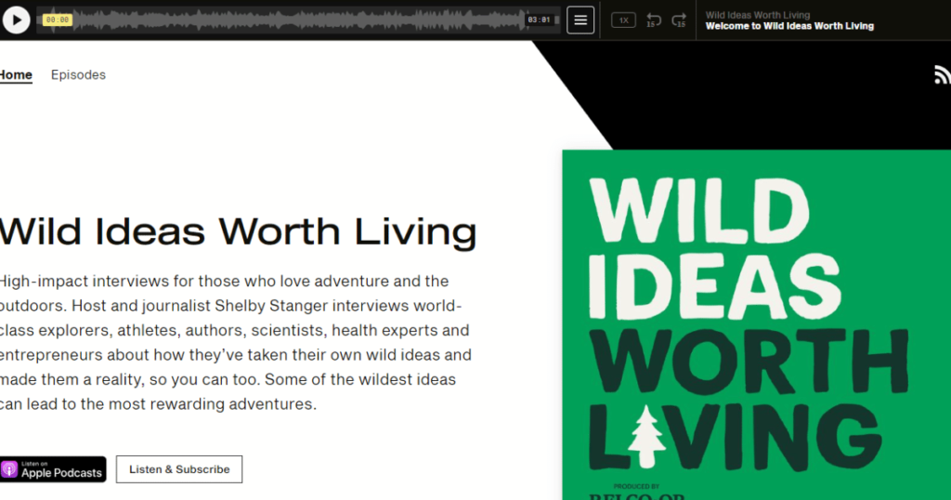Go to the Home tab

coord(16,74)
